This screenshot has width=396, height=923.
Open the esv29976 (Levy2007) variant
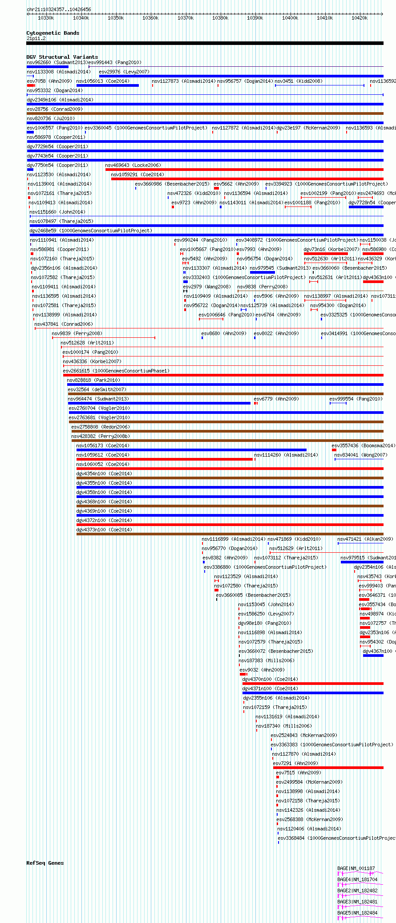[x=124, y=72]
